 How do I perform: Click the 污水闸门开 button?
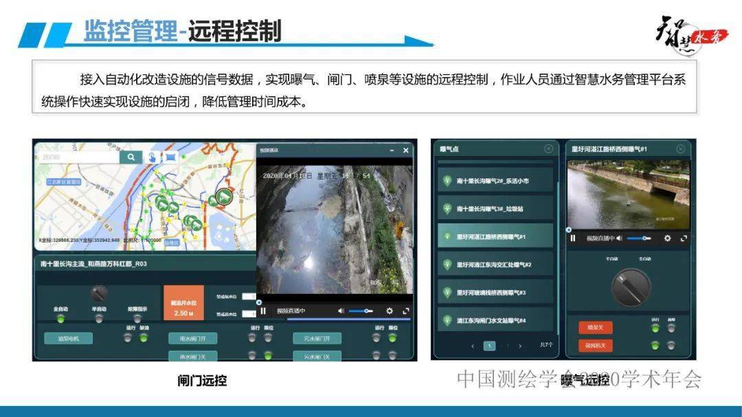317,339
